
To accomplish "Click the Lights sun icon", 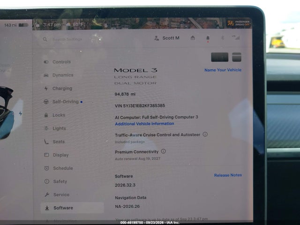I will click(x=46, y=128).
